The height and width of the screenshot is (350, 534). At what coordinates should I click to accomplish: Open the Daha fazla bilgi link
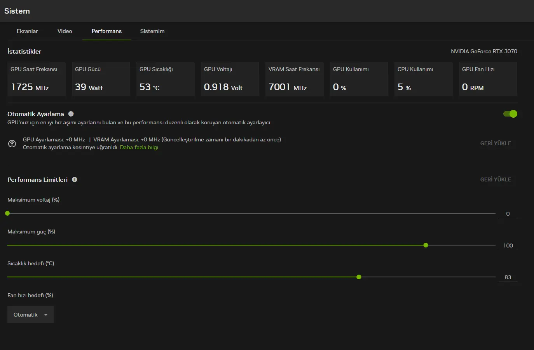pyautogui.click(x=139, y=147)
